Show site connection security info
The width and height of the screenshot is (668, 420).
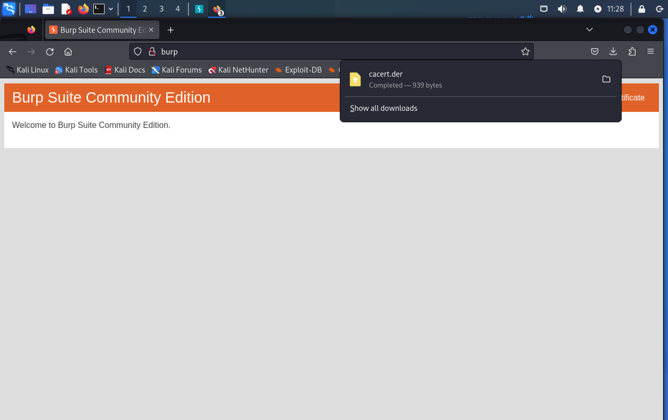[x=152, y=51]
